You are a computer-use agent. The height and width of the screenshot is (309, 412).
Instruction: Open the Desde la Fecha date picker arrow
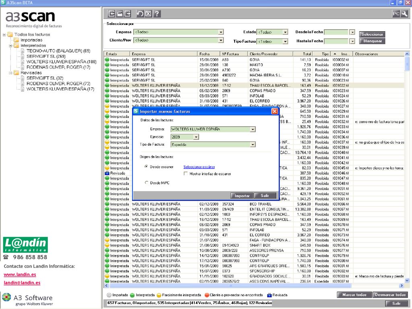click(352, 32)
